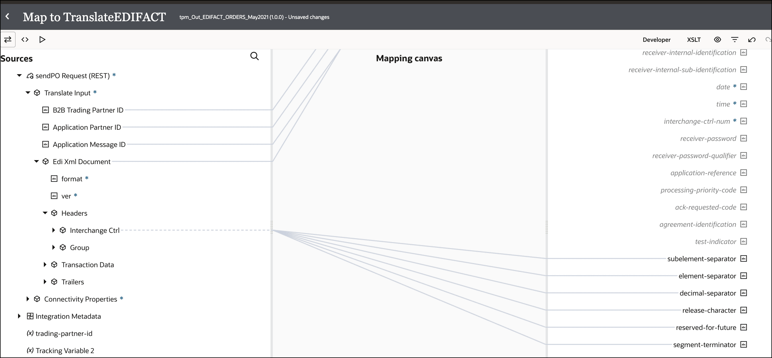Toggle XSLT view
This screenshot has width=772, height=358.
[x=693, y=40]
